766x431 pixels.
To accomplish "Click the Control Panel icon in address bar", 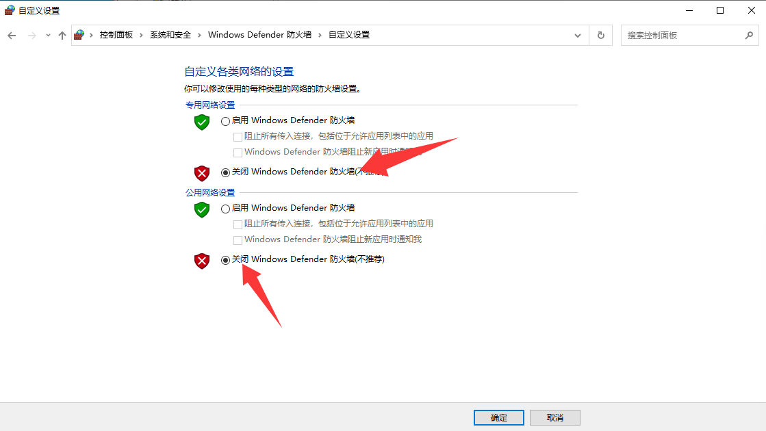I will pyautogui.click(x=79, y=35).
